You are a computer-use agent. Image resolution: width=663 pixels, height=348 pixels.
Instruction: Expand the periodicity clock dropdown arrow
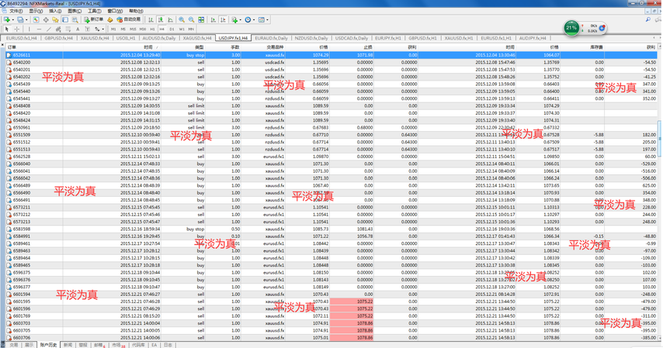click(x=255, y=19)
